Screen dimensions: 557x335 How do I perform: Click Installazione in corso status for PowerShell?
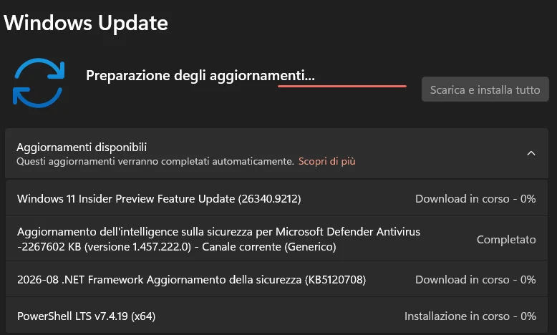pyautogui.click(x=470, y=316)
